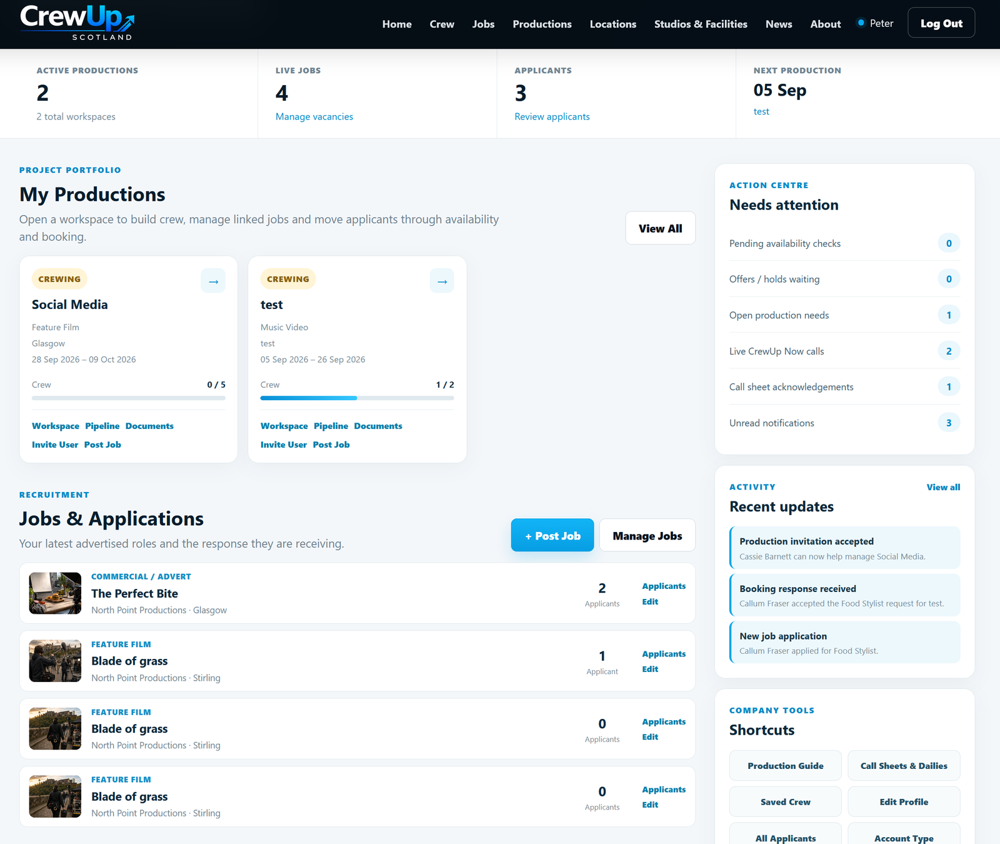Click the Open production needs count badge

(x=949, y=315)
